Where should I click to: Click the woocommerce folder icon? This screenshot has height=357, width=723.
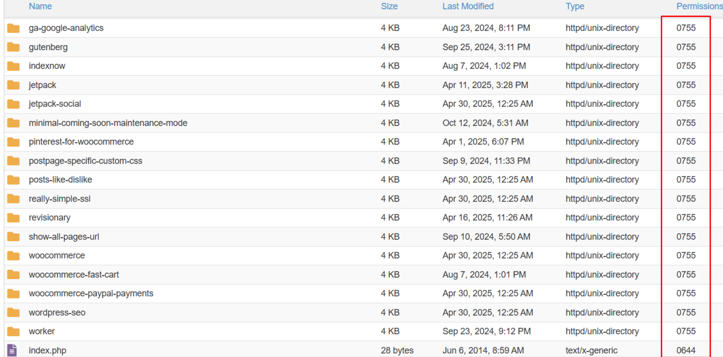tap(13, 256)
